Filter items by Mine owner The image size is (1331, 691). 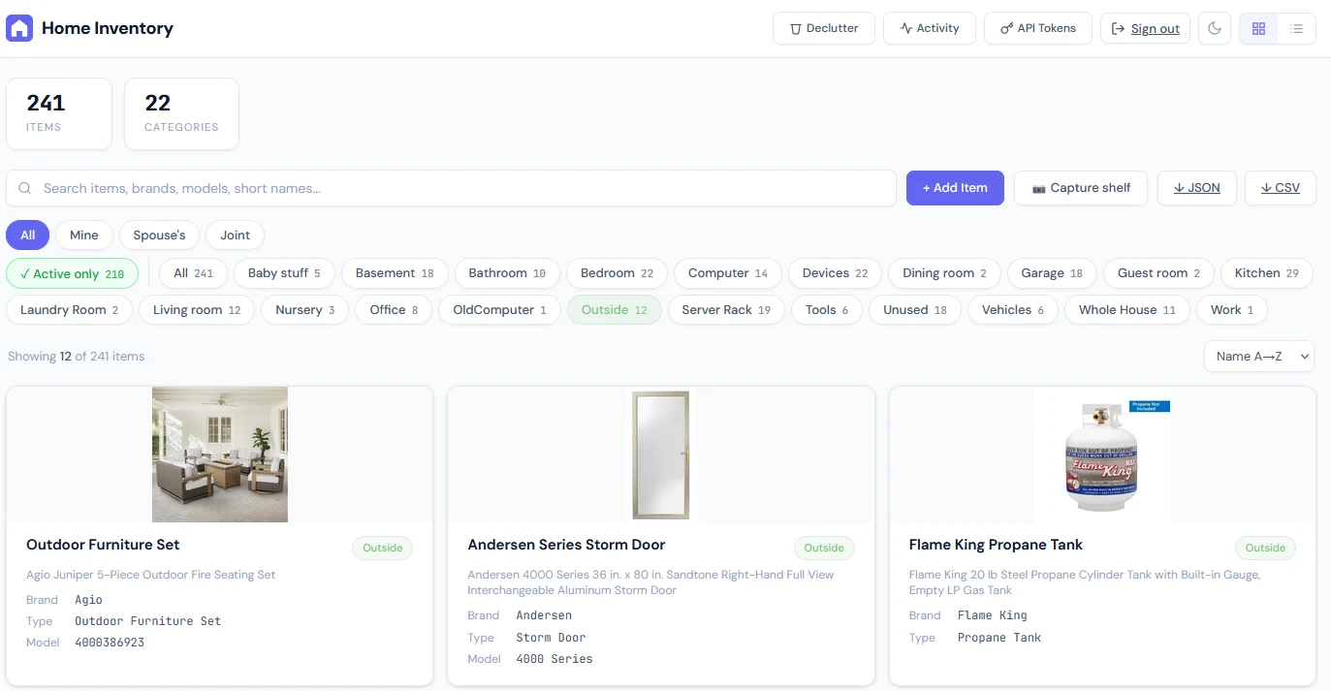coord(84,235)
